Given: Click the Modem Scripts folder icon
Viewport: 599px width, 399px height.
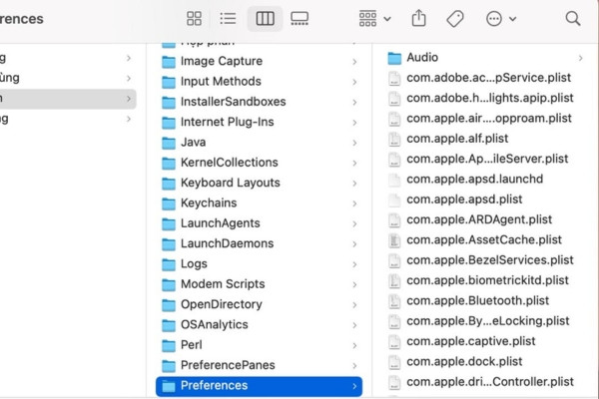Looking at the screenshot, I should pyautogui.click(x=169, y=285).
